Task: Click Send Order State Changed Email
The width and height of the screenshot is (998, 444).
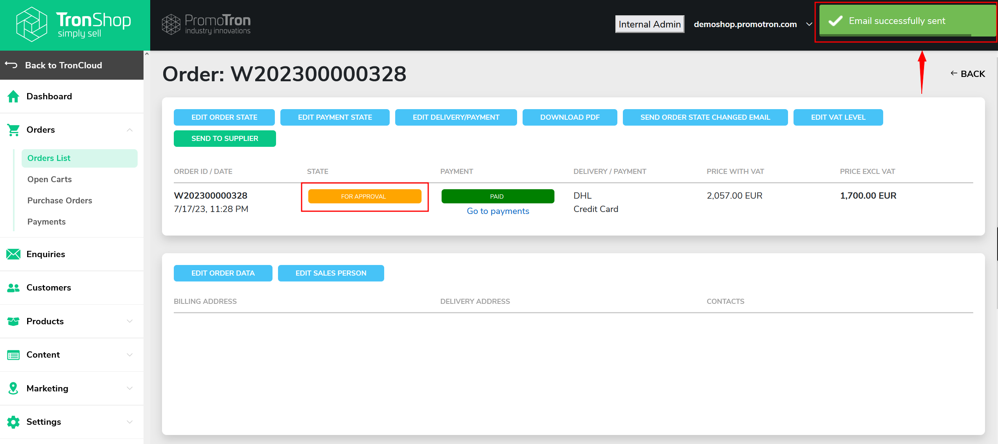Action: click(x=705, y=117)
